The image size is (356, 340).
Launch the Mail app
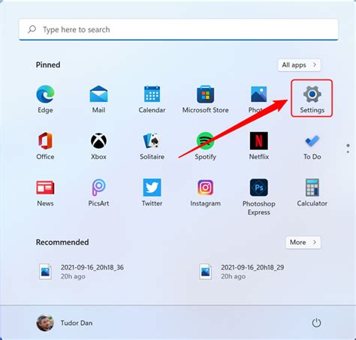[x=98, y=99]
